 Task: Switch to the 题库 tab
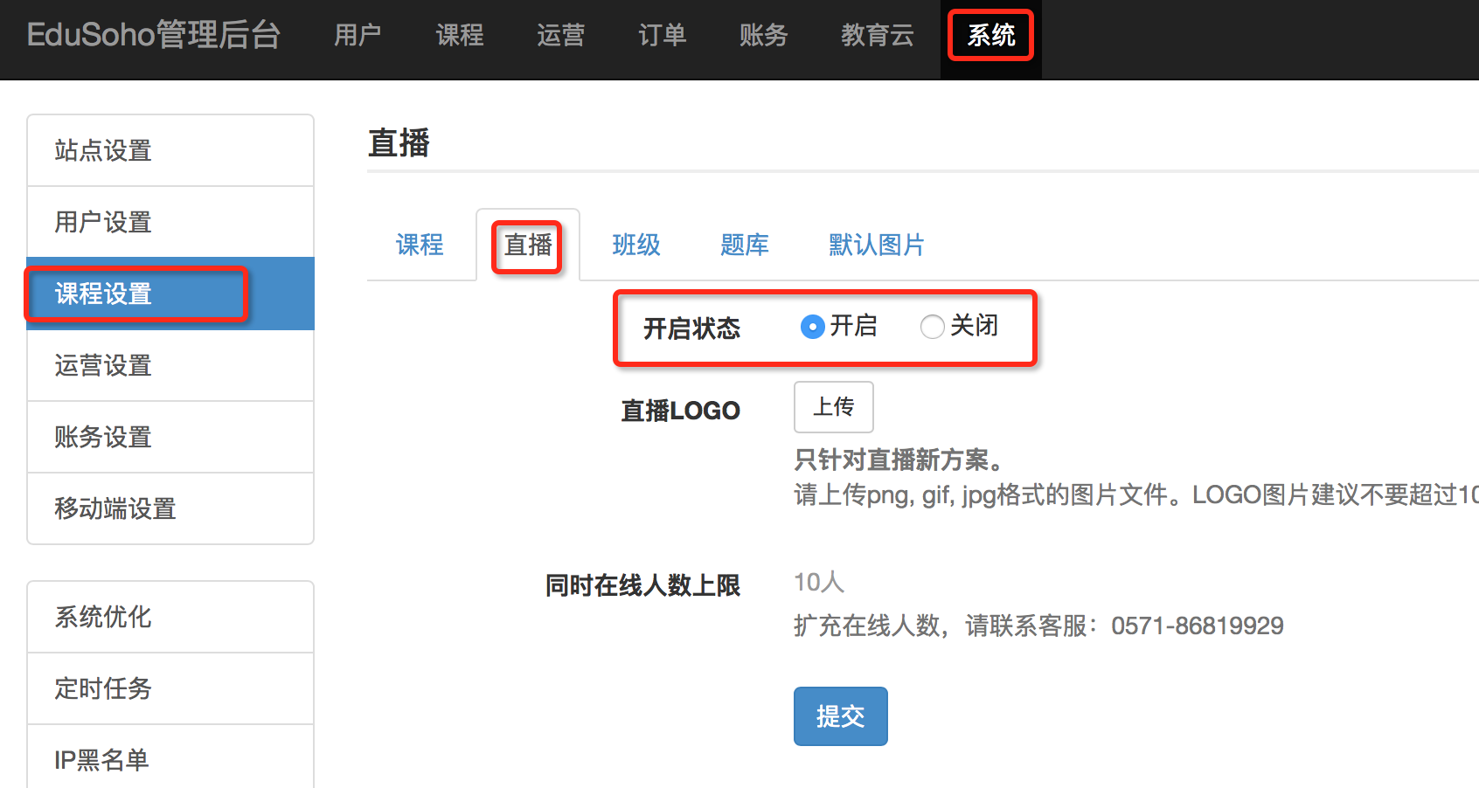[x=744, y=245]
